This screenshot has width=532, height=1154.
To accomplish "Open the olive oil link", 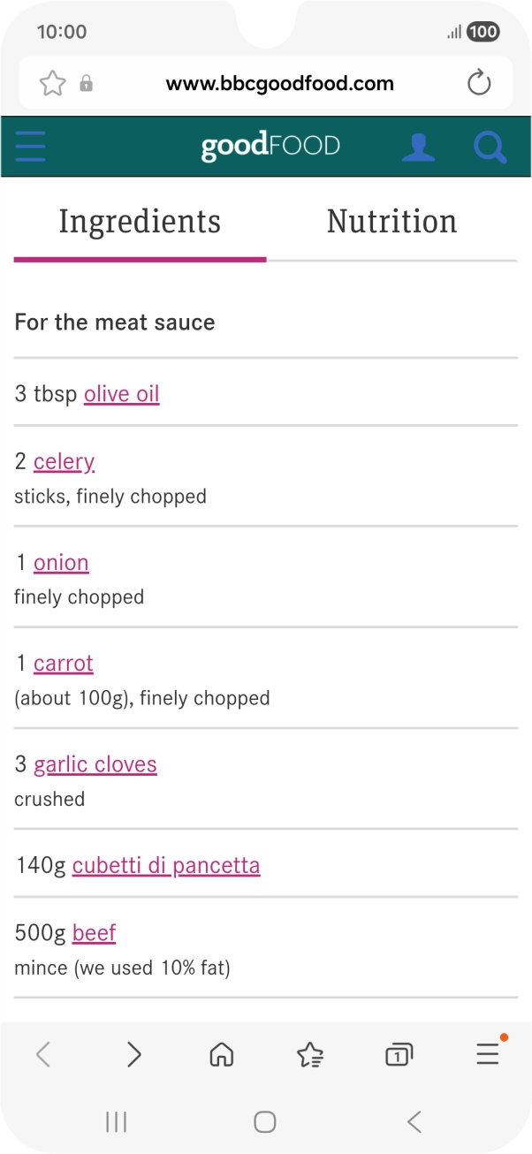I will [122, 394].
